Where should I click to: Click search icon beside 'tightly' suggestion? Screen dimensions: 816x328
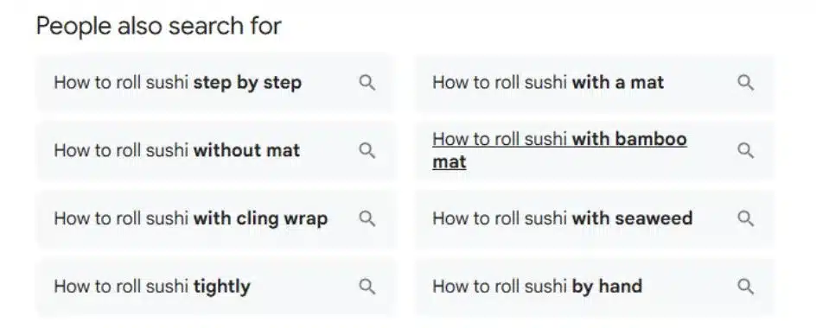coord(367,287)
